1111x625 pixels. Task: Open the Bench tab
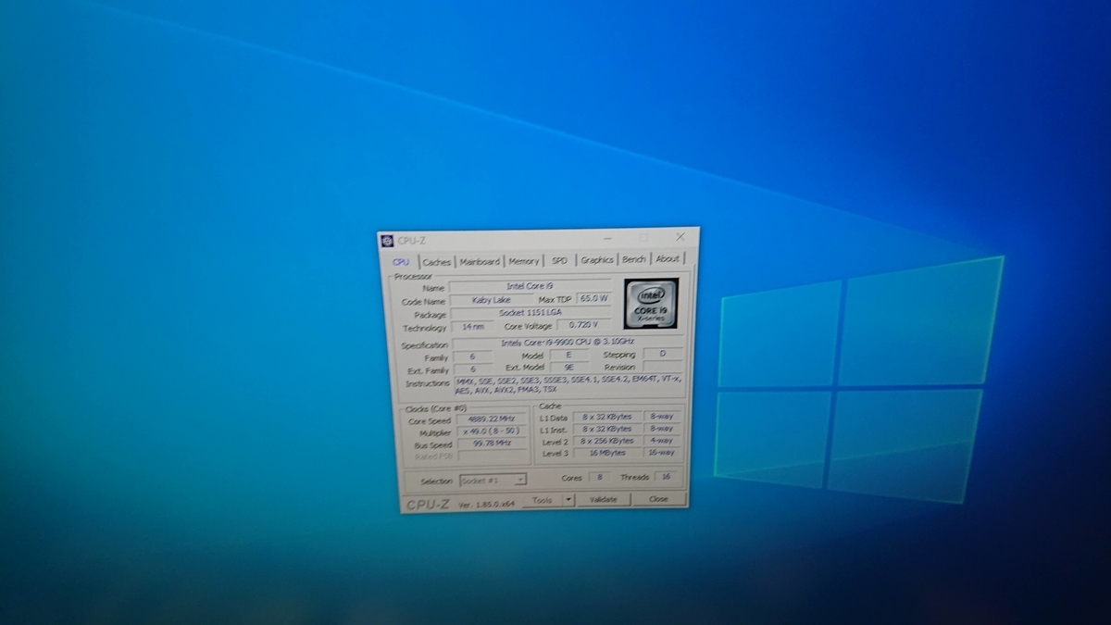[x=634, y=259]
